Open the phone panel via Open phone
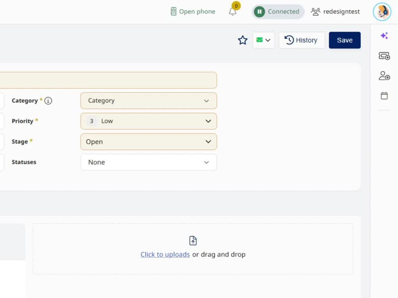Image resolution: width=398 pixels, height=298 pixels. click(x=193, y=12)
